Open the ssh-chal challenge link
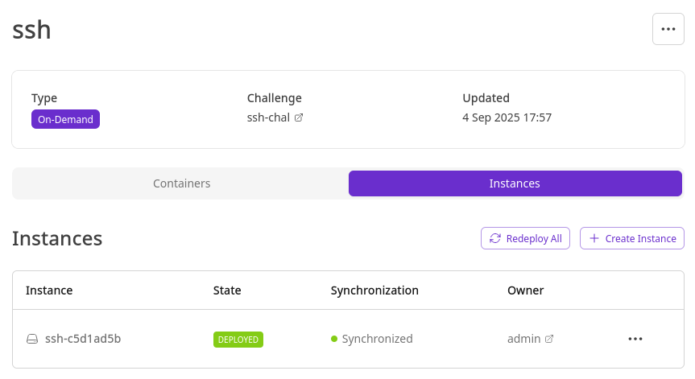The height and width of the screenshot is (379, 695). (x=268, y=117)
